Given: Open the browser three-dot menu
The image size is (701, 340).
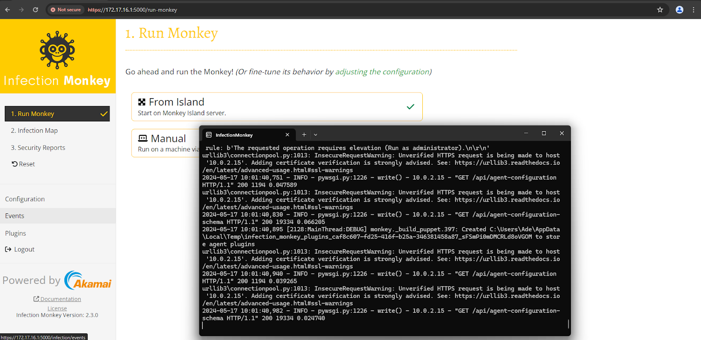Looking at the screenshot, I should click(x=694, y=10).
